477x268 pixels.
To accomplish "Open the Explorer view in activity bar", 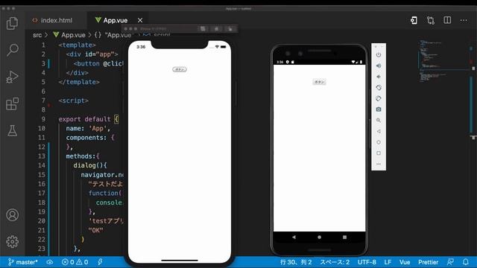I will coord(12,23).
